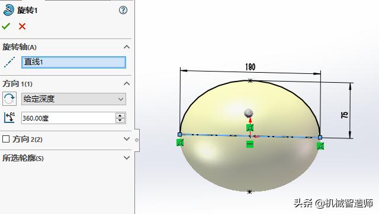Click the right endpoint green relation icon

click(x=320, y=146)
